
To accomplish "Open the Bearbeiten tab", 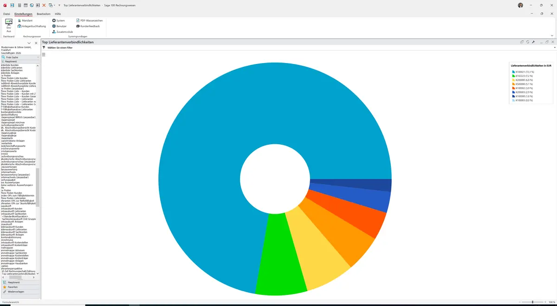I will 44,14.
